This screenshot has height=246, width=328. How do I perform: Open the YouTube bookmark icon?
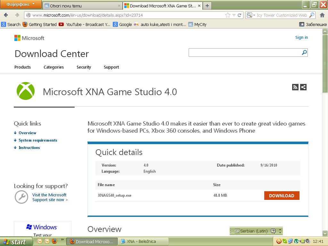61,24
